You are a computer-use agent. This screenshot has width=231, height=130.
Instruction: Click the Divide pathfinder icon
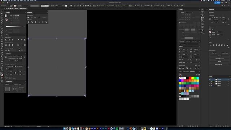tap(29, 22)
